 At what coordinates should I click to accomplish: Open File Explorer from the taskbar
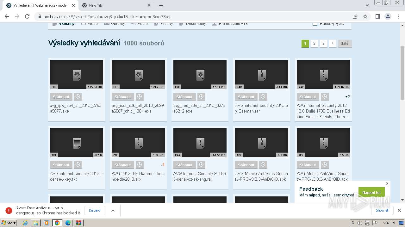(x=36, y=223)
